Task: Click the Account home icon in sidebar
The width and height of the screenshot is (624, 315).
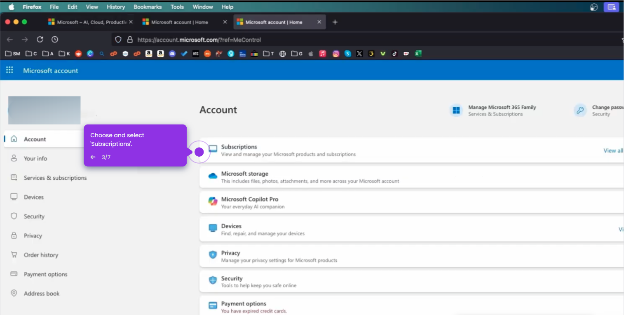Action: 14,139
